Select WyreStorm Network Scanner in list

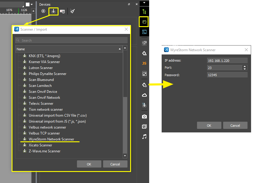51,139
